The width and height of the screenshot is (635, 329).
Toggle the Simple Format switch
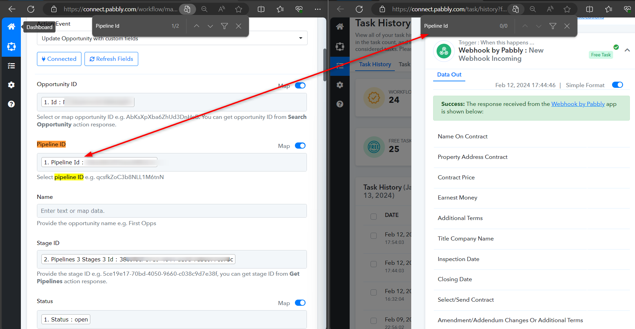tap(618, 85)
